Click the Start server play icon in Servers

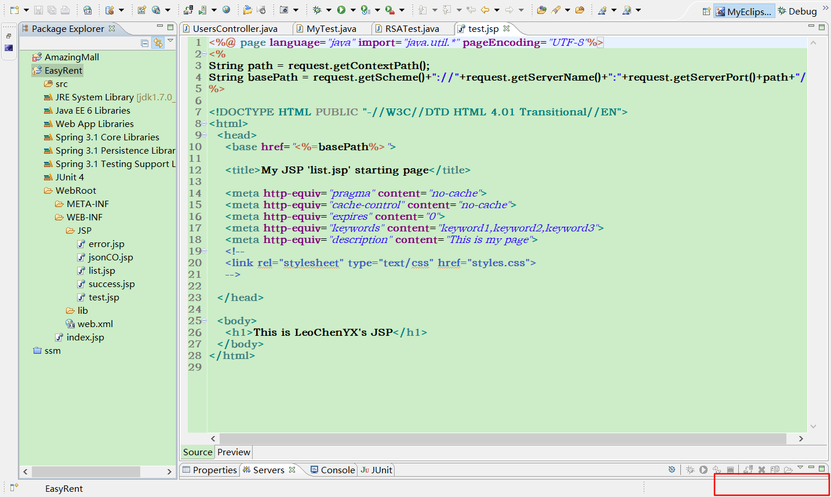704,470
